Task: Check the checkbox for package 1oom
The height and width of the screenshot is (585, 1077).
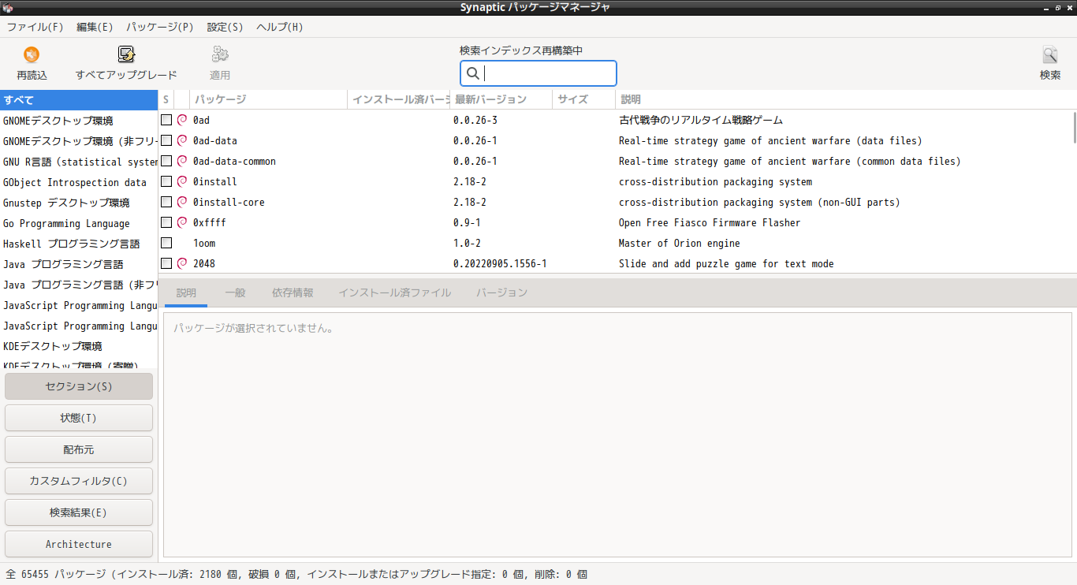Action: pyautogui.click(x=166, y=243)
